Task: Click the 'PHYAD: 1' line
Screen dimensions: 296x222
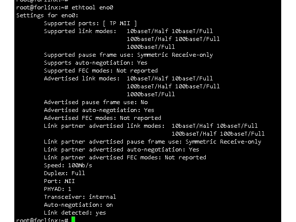Action: click(x=58, y=189)
